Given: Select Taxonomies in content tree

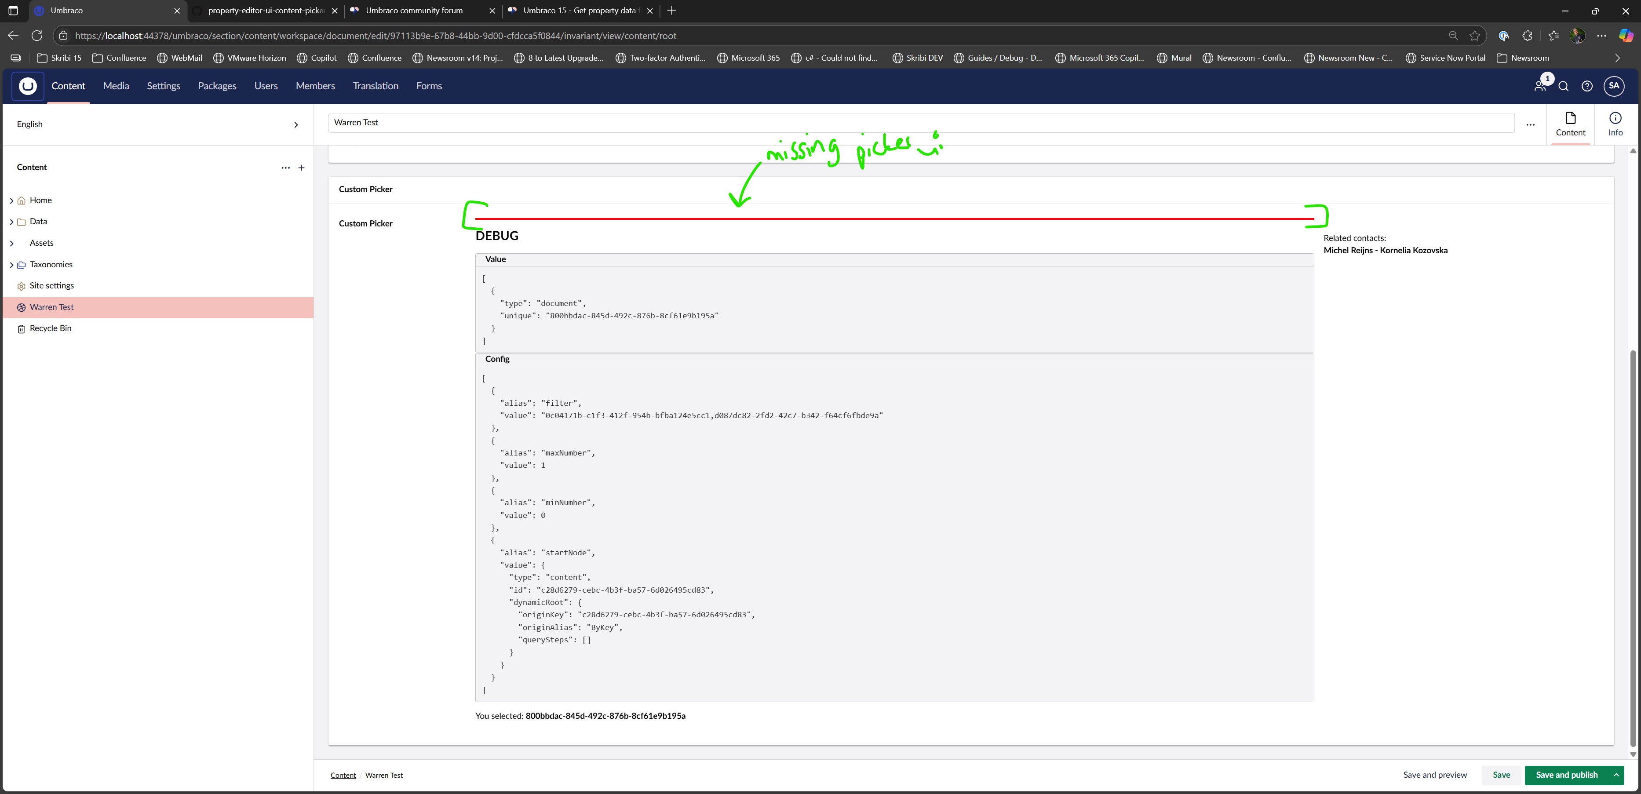Looking at the screenshot, I should (x=51, y=265).
